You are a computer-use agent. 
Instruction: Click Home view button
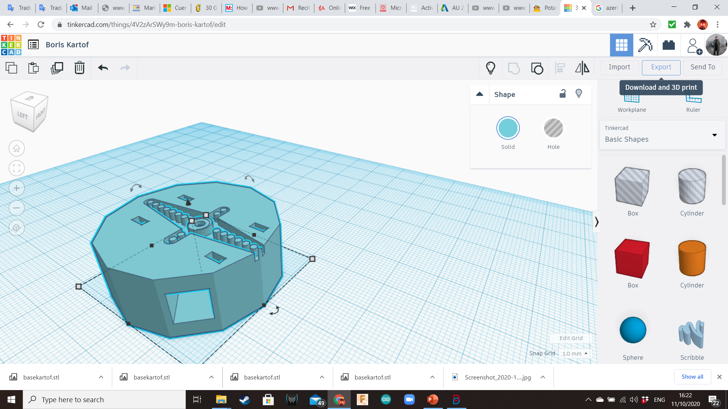coord(17,148)
